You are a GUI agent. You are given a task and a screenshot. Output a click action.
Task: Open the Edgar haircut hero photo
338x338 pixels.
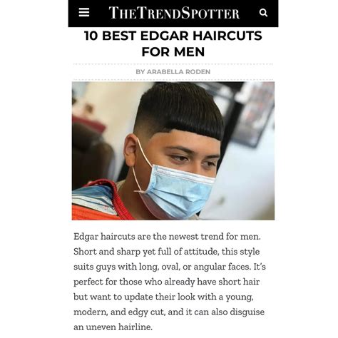[x=173, y=151]
